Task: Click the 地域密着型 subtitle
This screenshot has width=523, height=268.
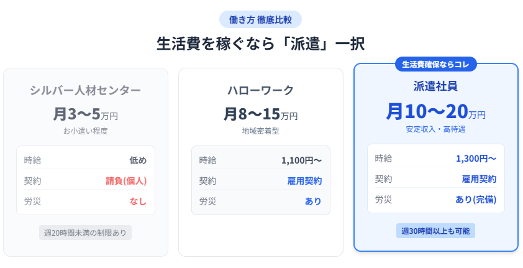Action: [261, 131]
